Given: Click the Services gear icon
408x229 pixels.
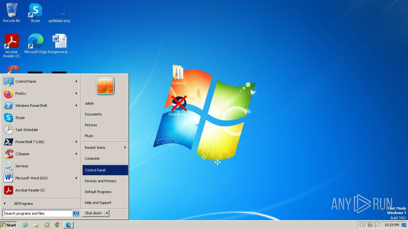Looking at the screenshot, I should 8,166.
